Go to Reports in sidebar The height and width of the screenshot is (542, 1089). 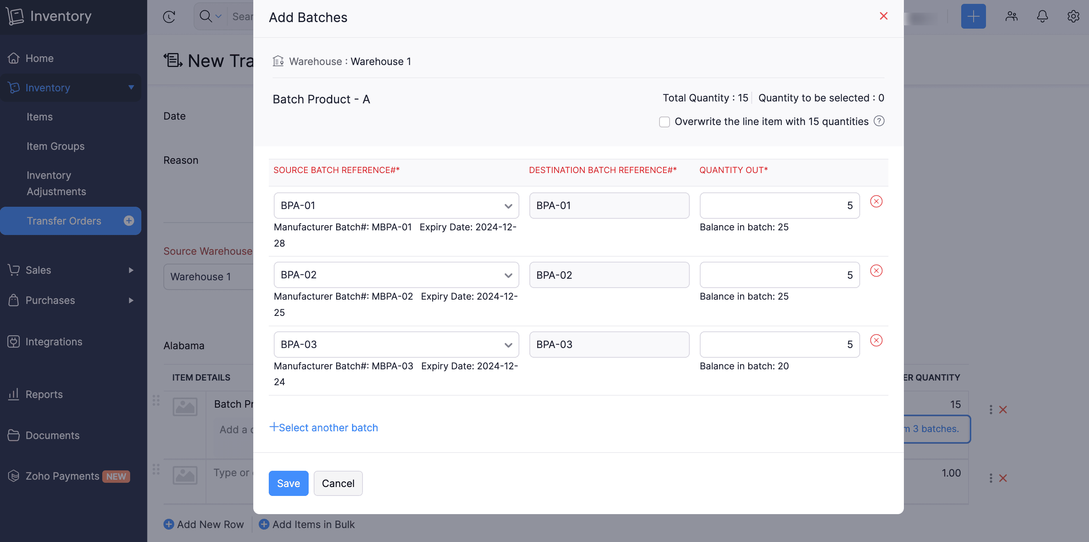(44, 394)
